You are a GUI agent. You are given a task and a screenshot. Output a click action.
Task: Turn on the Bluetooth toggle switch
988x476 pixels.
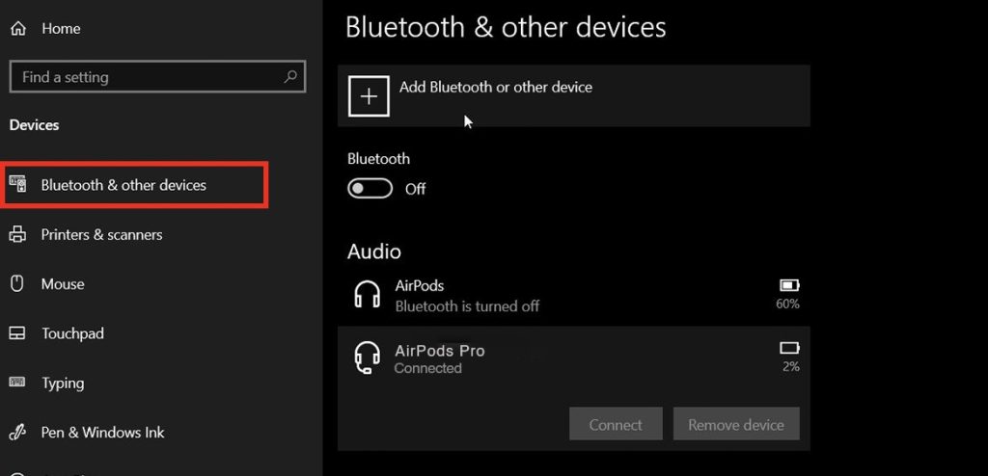tap(370, 188)
